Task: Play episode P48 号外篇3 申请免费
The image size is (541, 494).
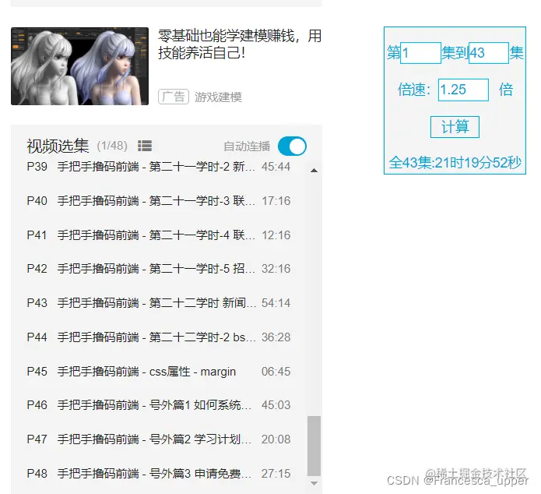Action: tap(159, 473)
